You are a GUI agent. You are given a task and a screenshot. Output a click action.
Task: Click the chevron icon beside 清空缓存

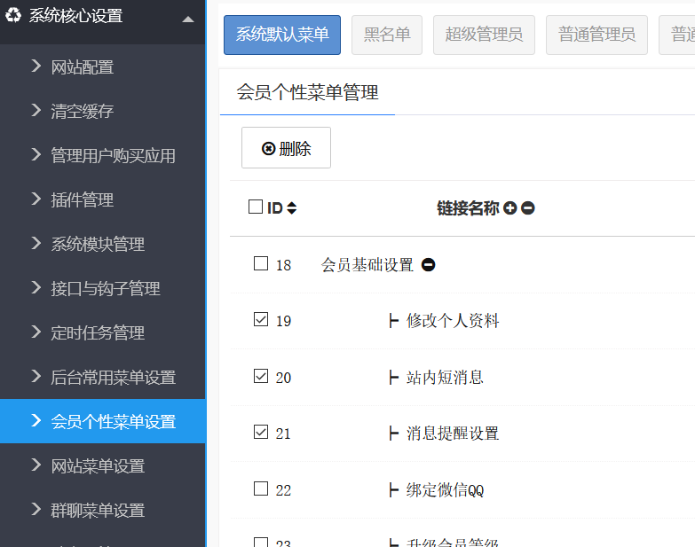pos(36,111)
